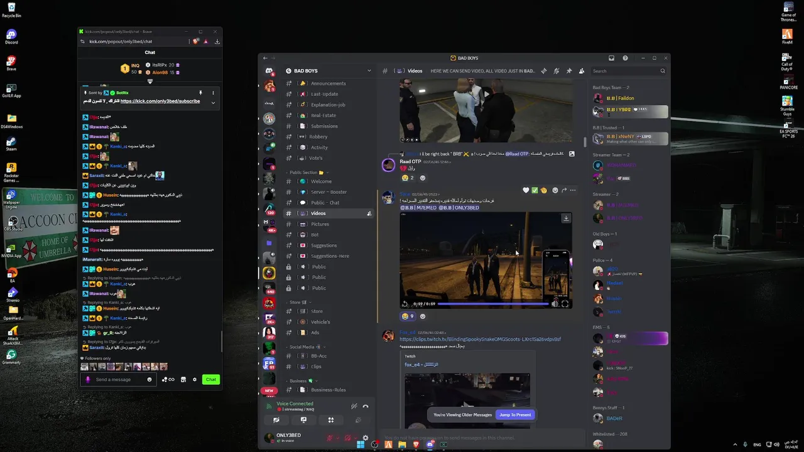Open Twitch clip link from Fox_e4
804x452 pixels.
tap(480, 339)
